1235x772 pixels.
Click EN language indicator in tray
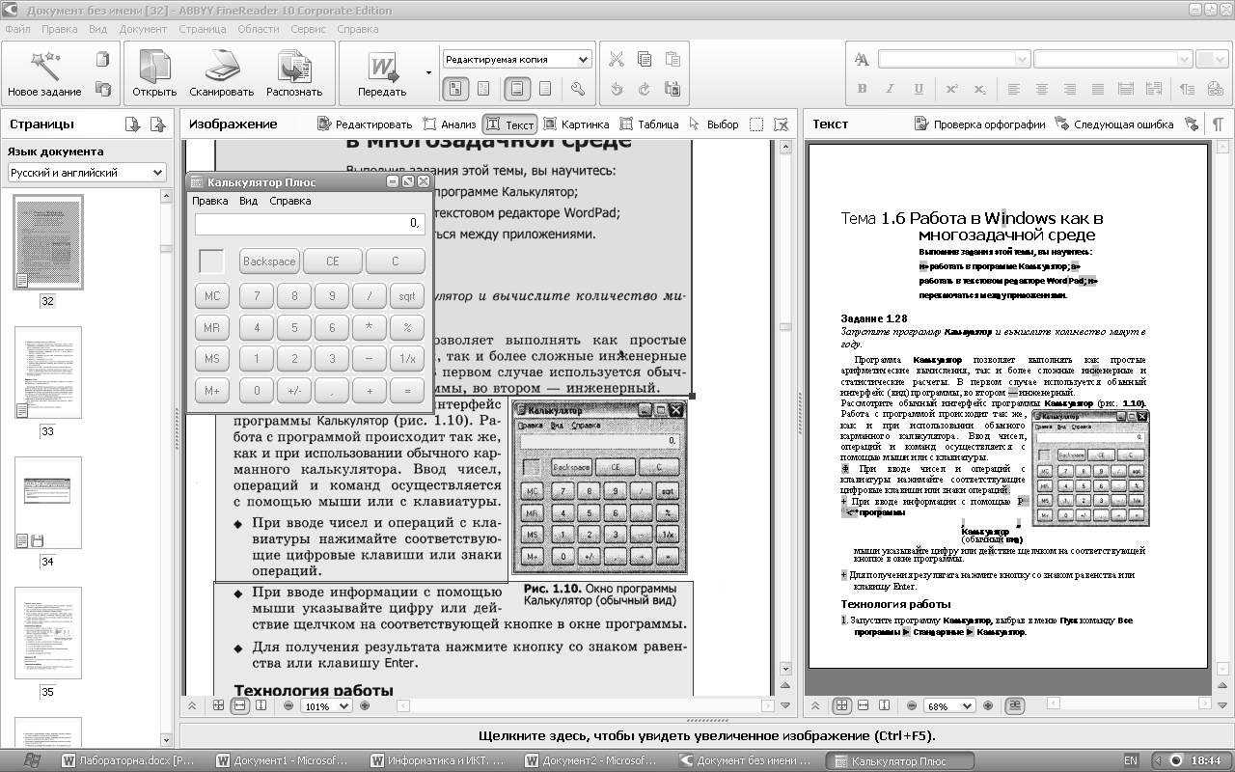pos(1131,760)
